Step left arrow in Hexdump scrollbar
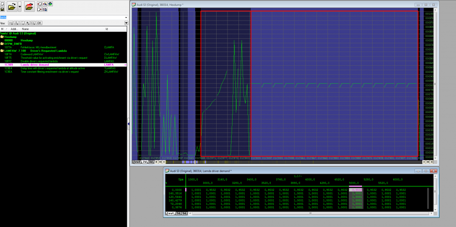 (x=164, y=162)
